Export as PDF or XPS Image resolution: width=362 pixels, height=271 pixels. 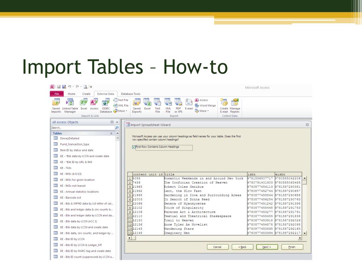[178, 106]
